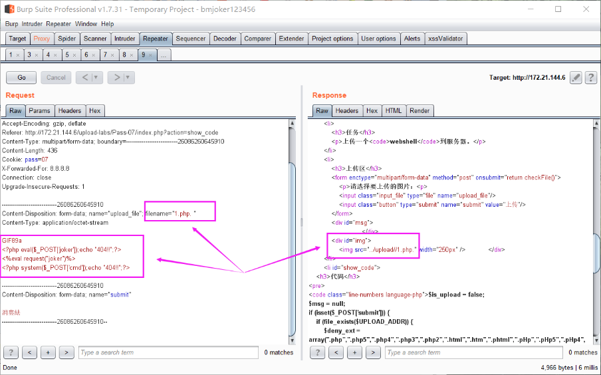Close Repeater tab 3
The image size is (601, 375).
tap(37, 55)
